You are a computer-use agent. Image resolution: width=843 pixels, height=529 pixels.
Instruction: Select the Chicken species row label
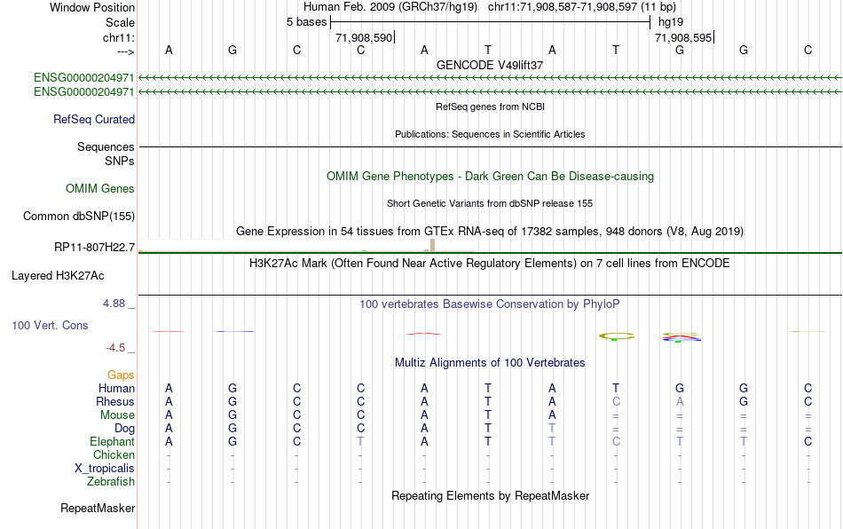pyautogui.click(x=114, y=454)
